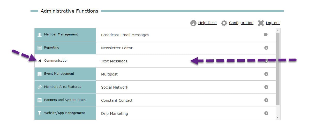Click info icon next to Multipost

click(266, 74)
